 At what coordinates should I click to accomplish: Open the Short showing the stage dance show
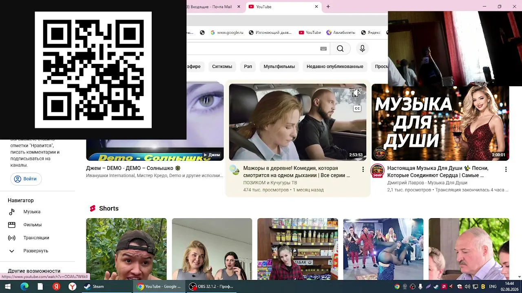pyautogui.click(x=383, y=249)
